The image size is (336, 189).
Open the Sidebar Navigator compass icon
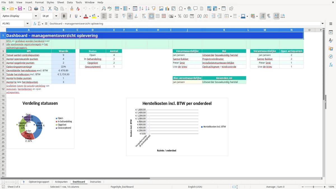331,57
